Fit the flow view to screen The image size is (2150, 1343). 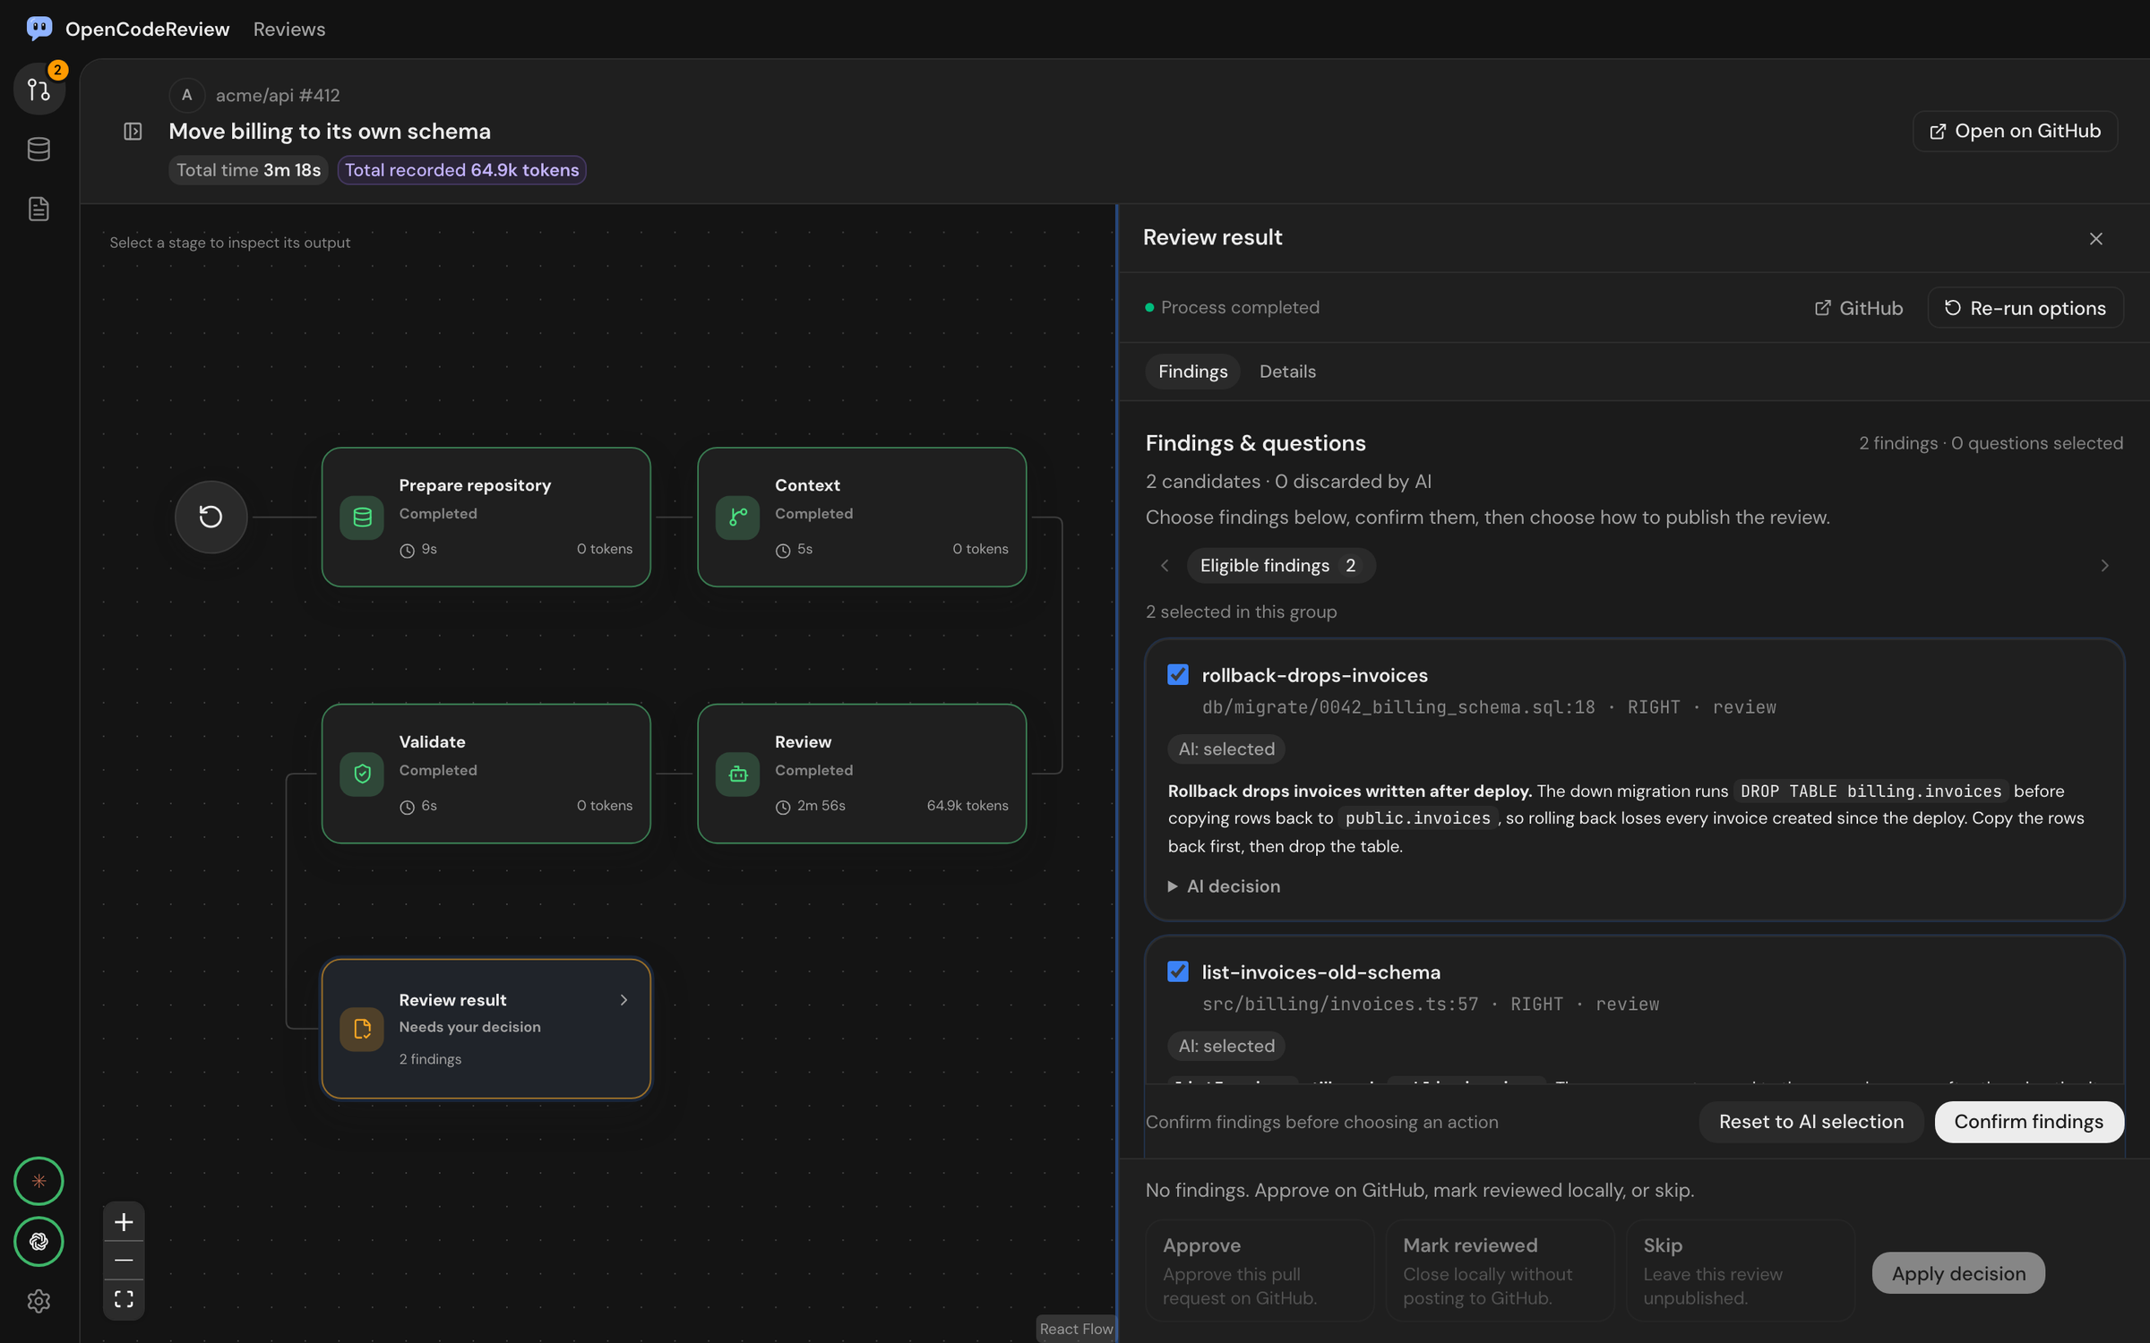tap(124, 1299)
